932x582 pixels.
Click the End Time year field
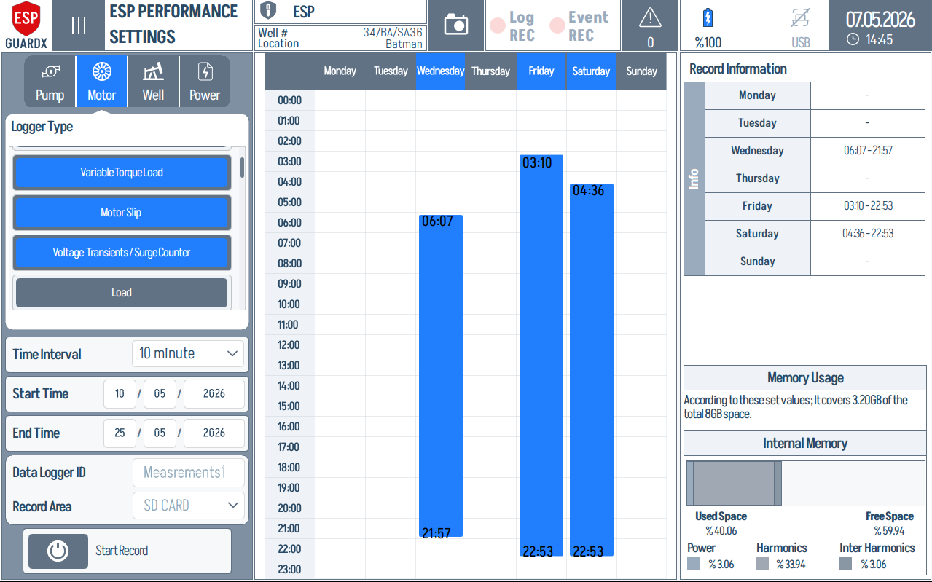(214, 433)
